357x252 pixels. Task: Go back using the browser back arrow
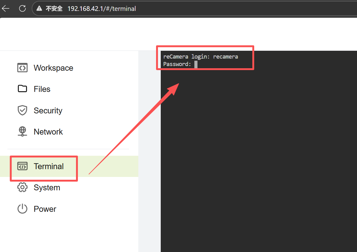[x=6, y=8]
